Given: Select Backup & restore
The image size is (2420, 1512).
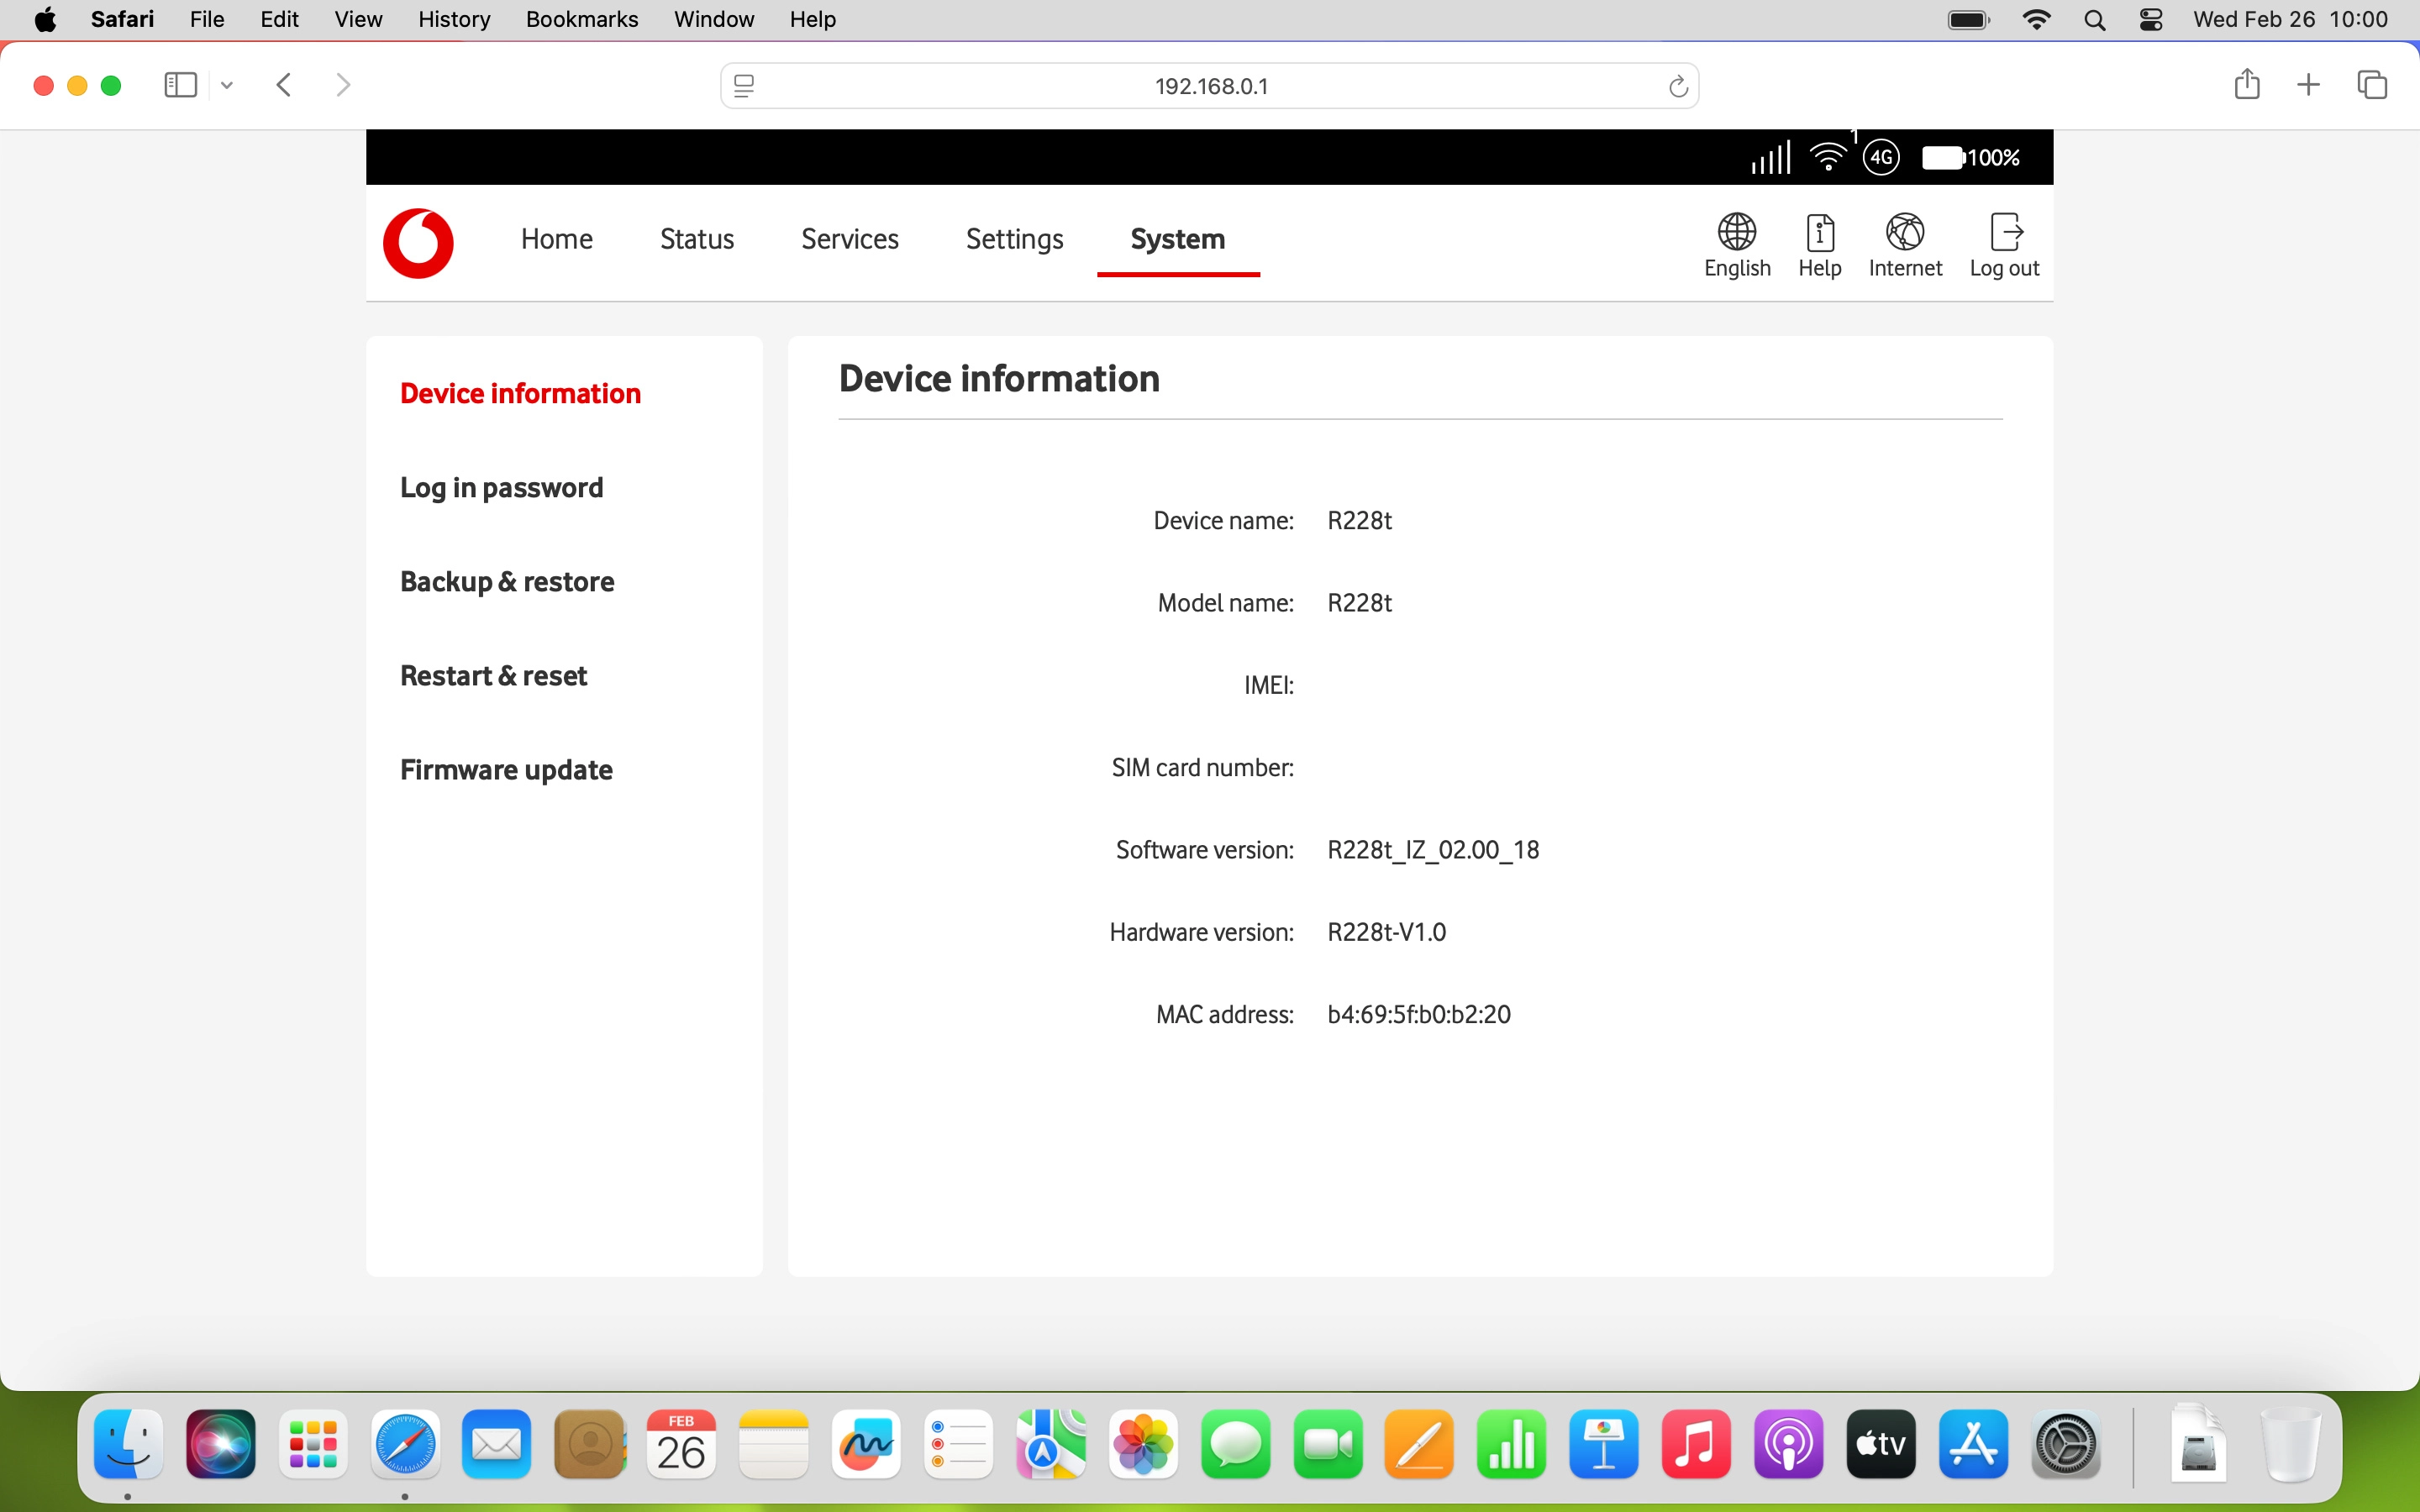Looking at the screenshot, I should click(507, 581).
